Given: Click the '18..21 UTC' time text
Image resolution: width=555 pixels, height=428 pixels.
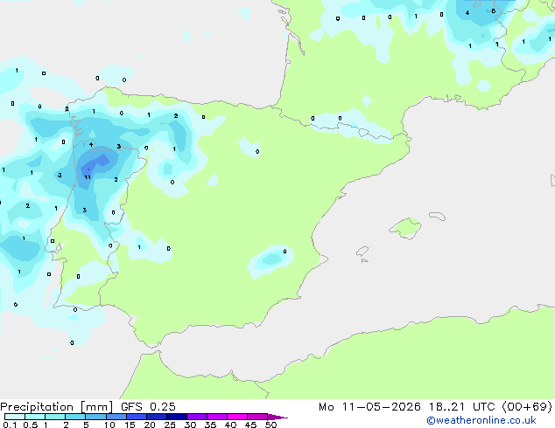Looking at the screenshot, I should click(461, 407).
